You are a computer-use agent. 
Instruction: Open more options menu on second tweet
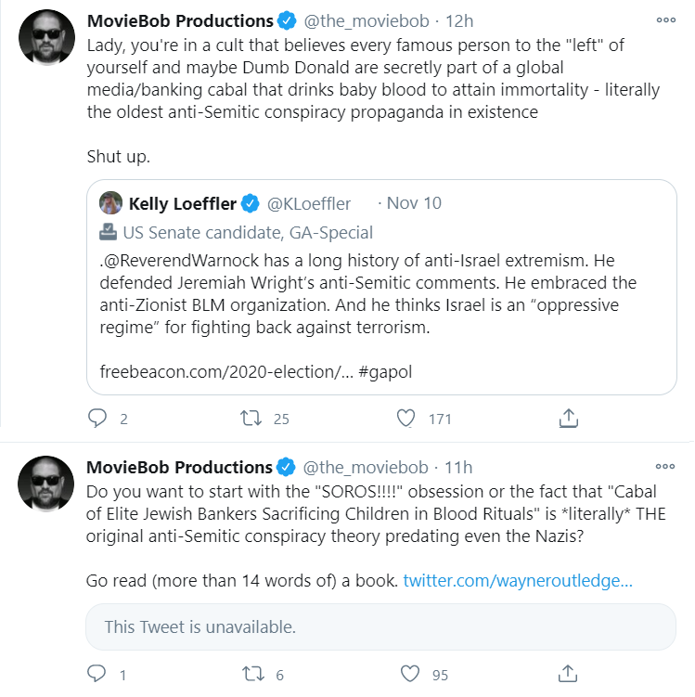(x=665, y=466)
